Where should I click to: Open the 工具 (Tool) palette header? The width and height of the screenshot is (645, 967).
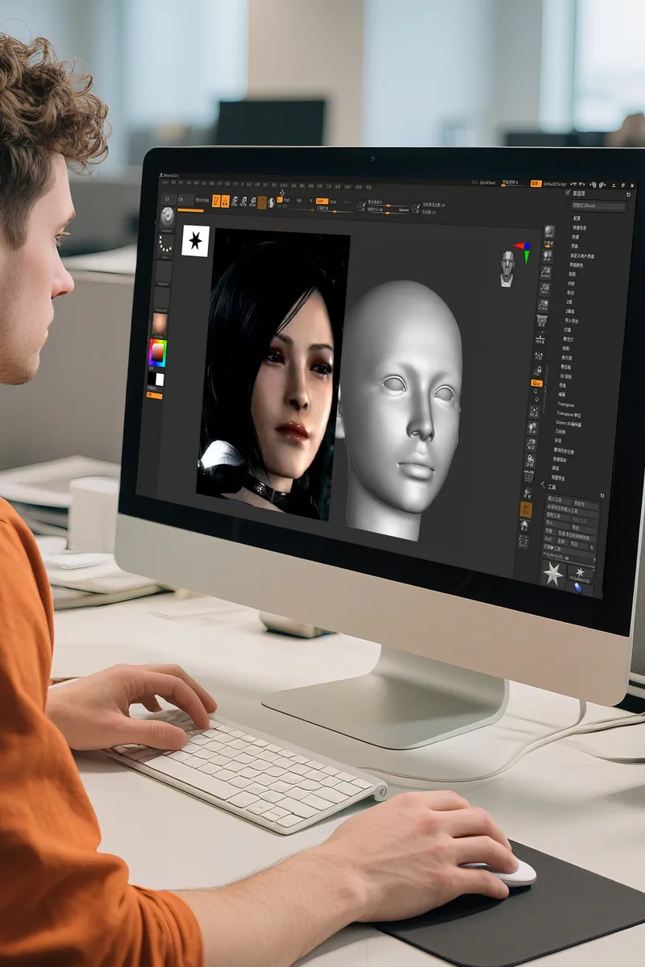pyautogui.click(x=551, y=487)
